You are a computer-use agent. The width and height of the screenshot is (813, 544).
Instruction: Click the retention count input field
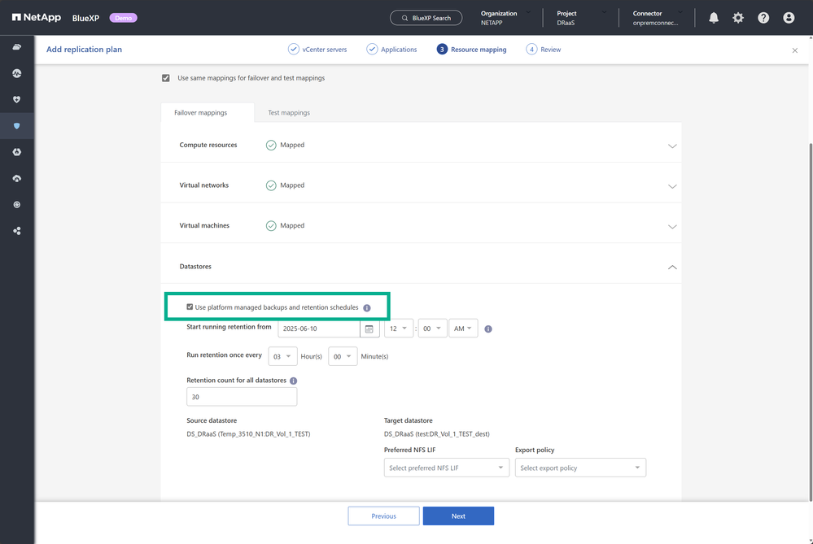click(x=242, y=397)
